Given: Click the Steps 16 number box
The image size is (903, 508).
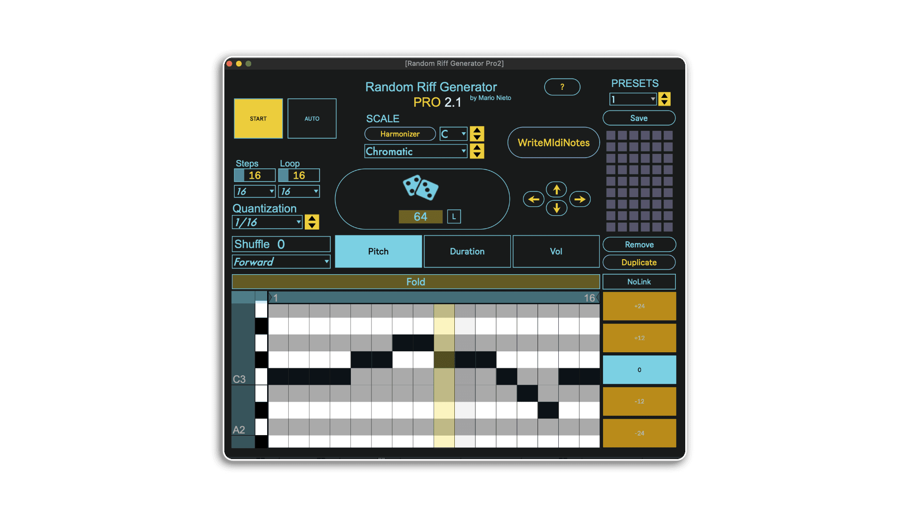Looking at the screenshot, I should click(x=254, y=175).
